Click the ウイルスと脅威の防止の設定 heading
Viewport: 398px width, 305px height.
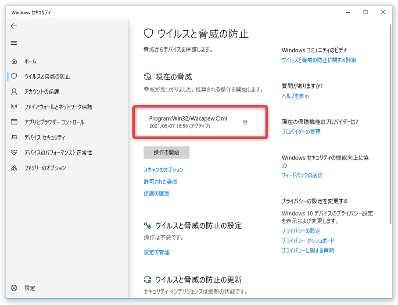click(x=198, y=225)
